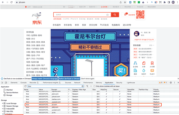Click the QR code image
Image resolution: width=179 pixels, height=115 pixels.
tap(140, 15)
